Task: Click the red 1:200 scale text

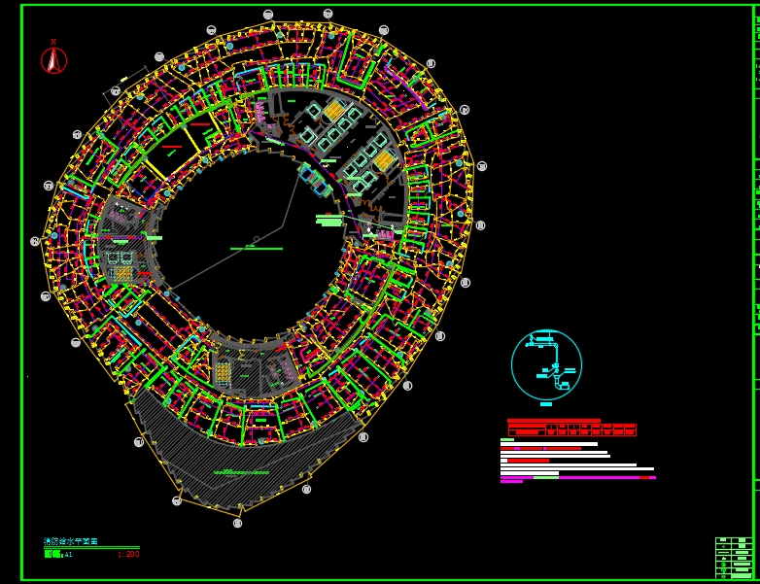Action: [x=128, y=555]
